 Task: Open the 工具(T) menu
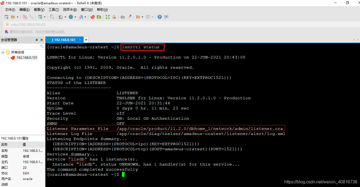coord(54,10)
